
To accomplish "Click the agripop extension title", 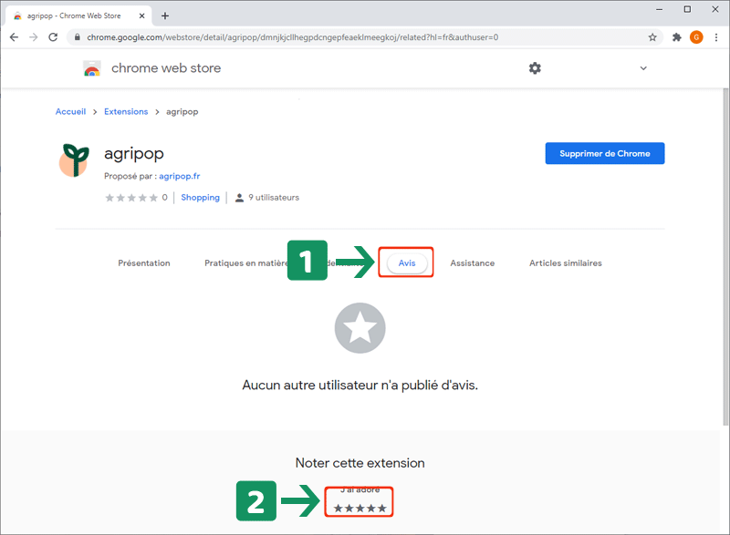I will [x=134, y=154].
